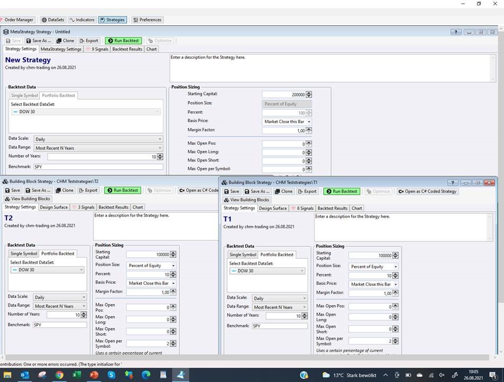View Building Blocks in the T1 window
This screenshot has width=504, height=382.
(x=246, y=200)
